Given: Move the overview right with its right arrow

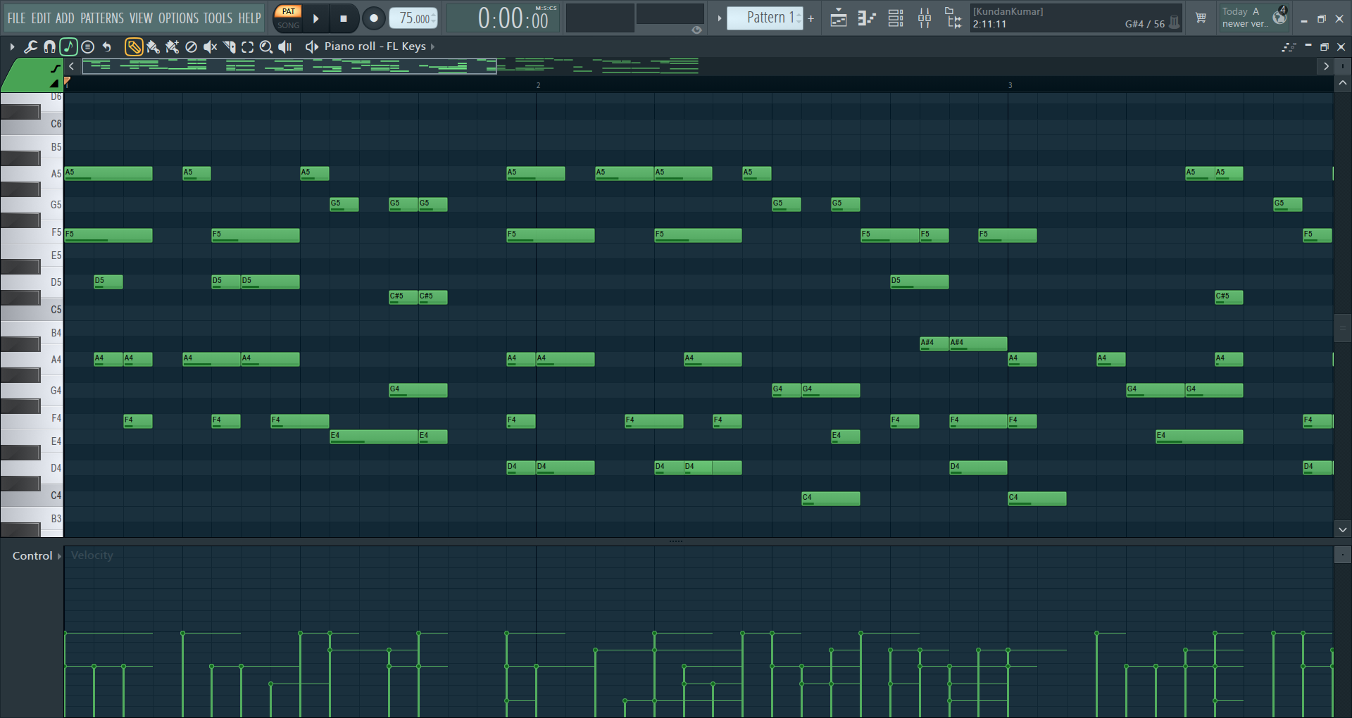Looking at the screenshot, I should coord(1326,66).
